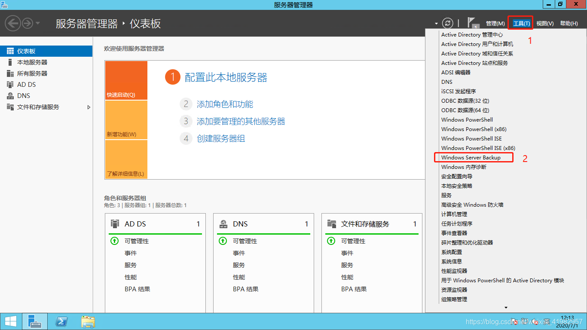The height and width of the screenshot is (330, 587).
Task: Open the 帮助(H) menu
Action: (x=569, y=24)
